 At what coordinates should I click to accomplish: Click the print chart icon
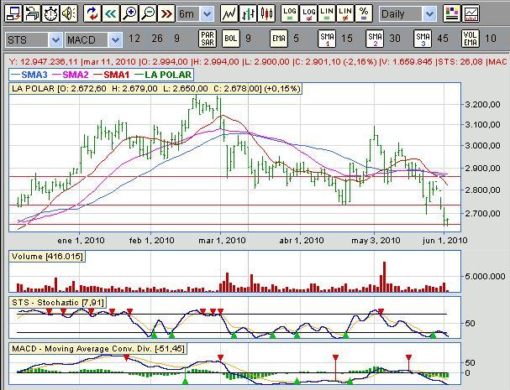coord(32,13)
